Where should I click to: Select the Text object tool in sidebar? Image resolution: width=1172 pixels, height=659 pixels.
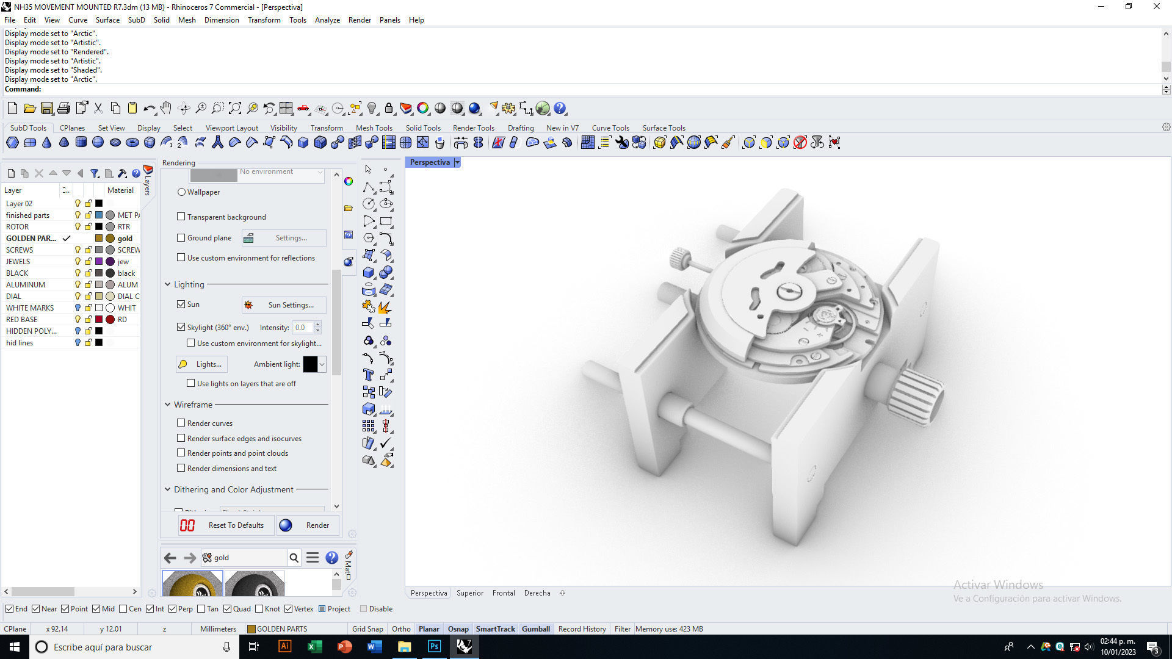(x=369, y=375)
